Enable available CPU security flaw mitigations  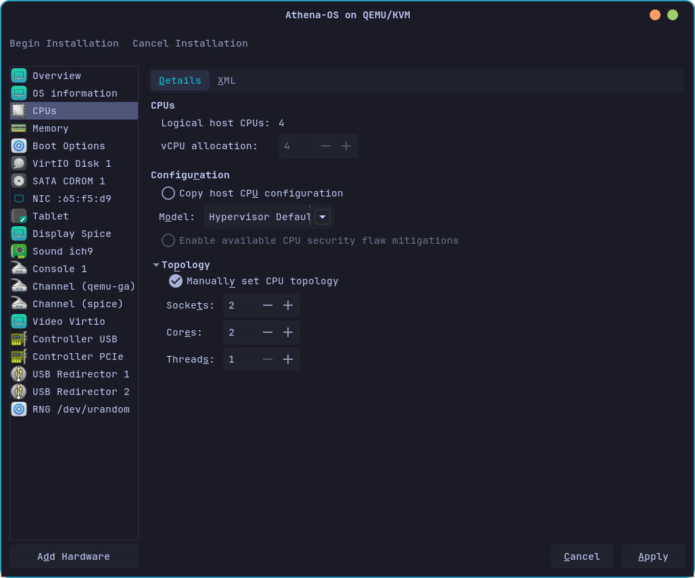click(x=168, y=240)
